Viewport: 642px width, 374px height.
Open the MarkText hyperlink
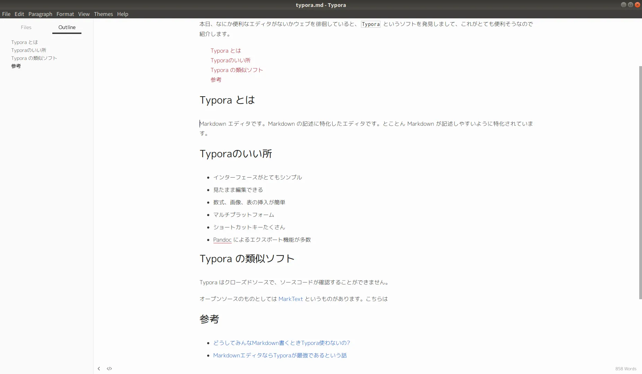point(291,299)
